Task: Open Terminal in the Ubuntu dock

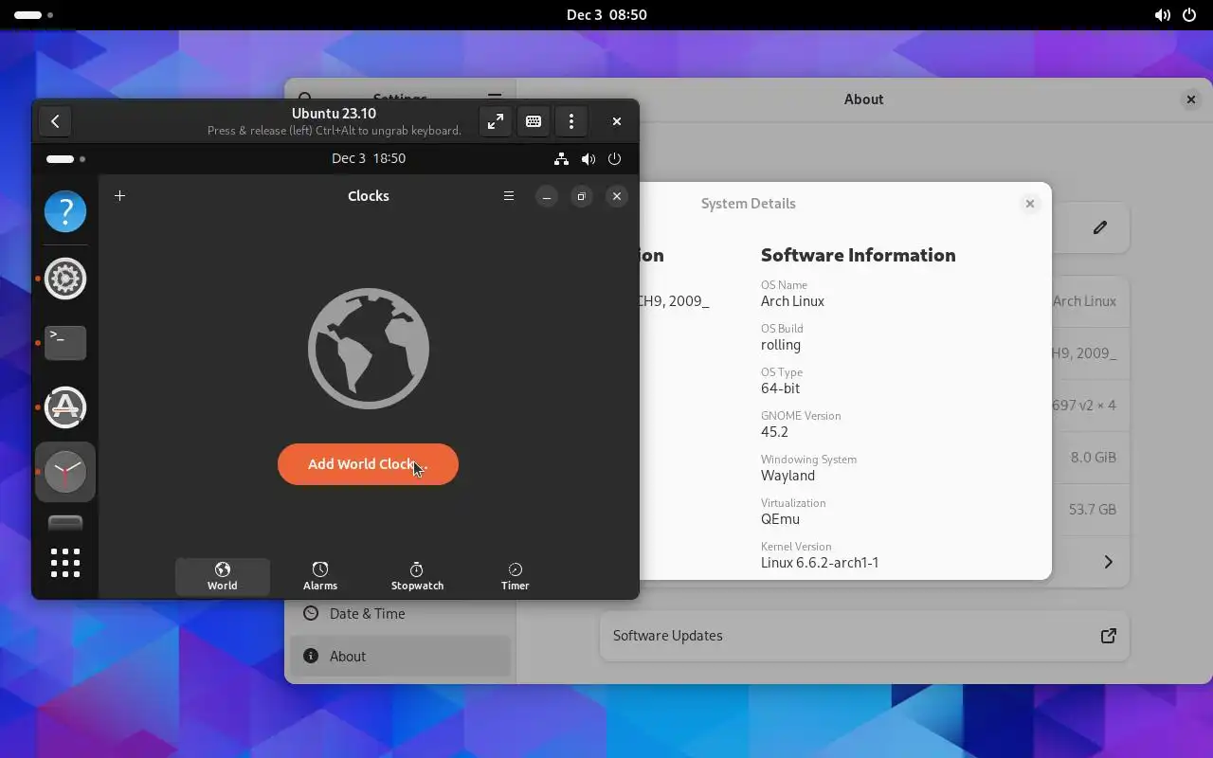Action: (65, 342)
